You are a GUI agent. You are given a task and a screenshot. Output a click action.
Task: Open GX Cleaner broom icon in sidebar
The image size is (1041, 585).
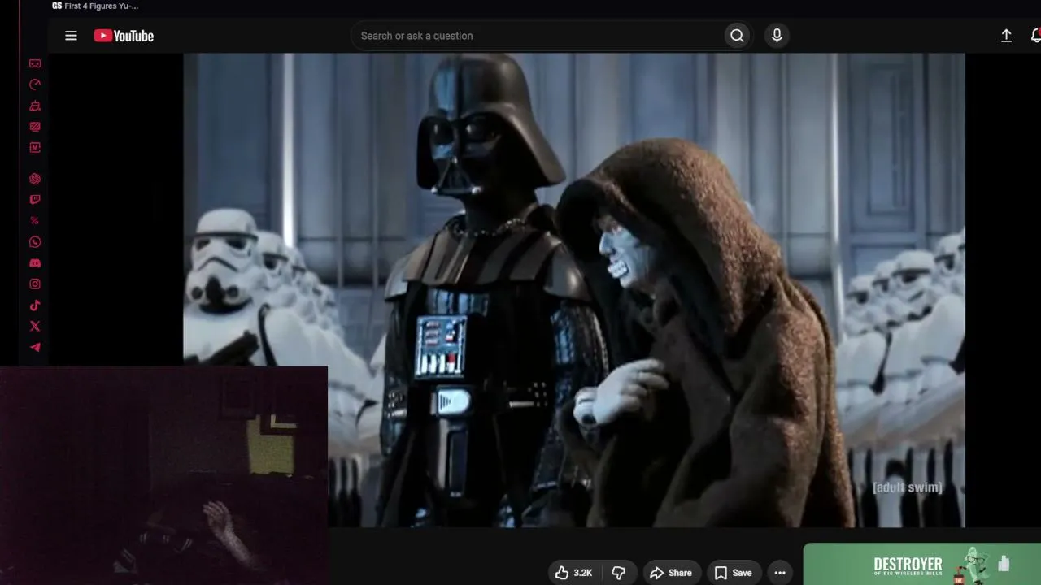coord(35,106)
